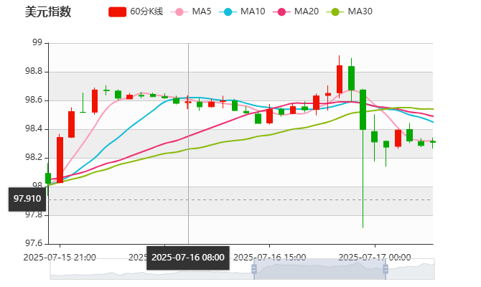The width and height of the screenshot is (481, 287).
Task: Click the MA5 pink legend marker
Action: point(179,11)
